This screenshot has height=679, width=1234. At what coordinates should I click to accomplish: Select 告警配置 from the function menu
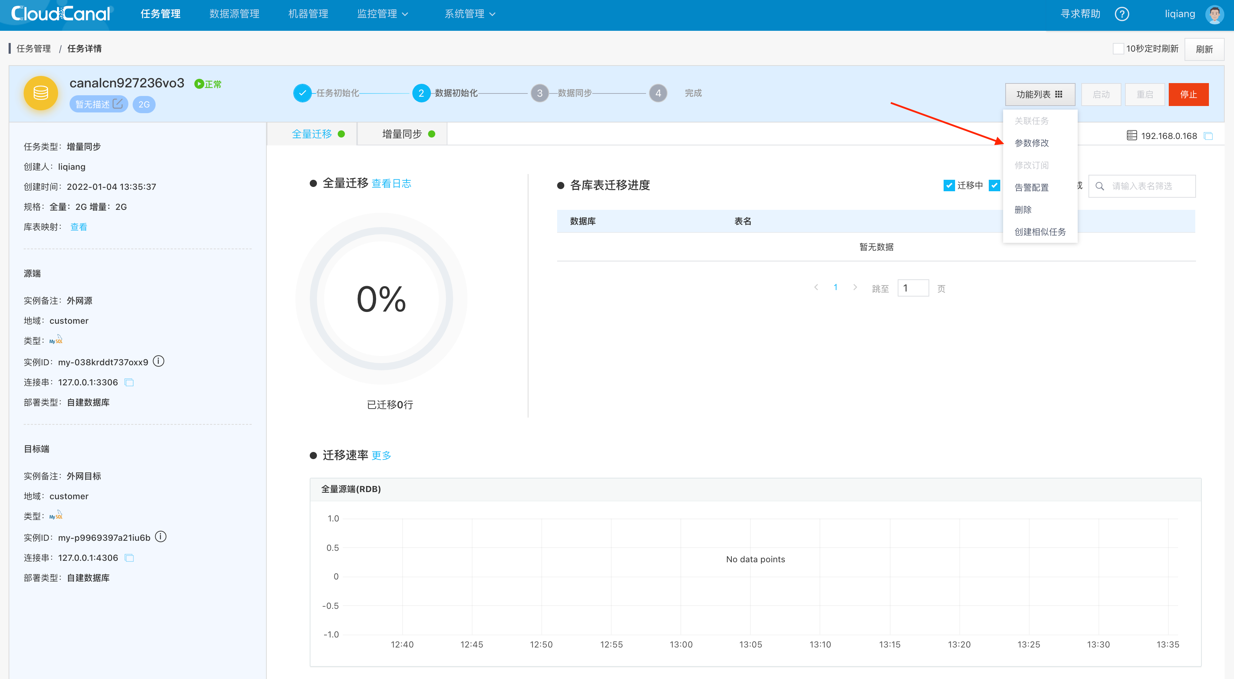click(1040, 187)
